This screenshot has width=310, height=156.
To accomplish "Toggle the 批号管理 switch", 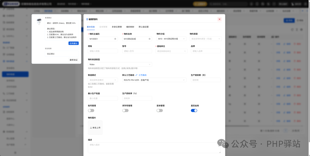I will click(91, 110).
